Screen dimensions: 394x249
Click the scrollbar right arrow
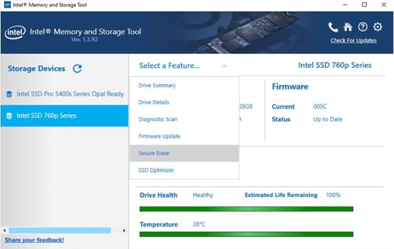point(124,230)
